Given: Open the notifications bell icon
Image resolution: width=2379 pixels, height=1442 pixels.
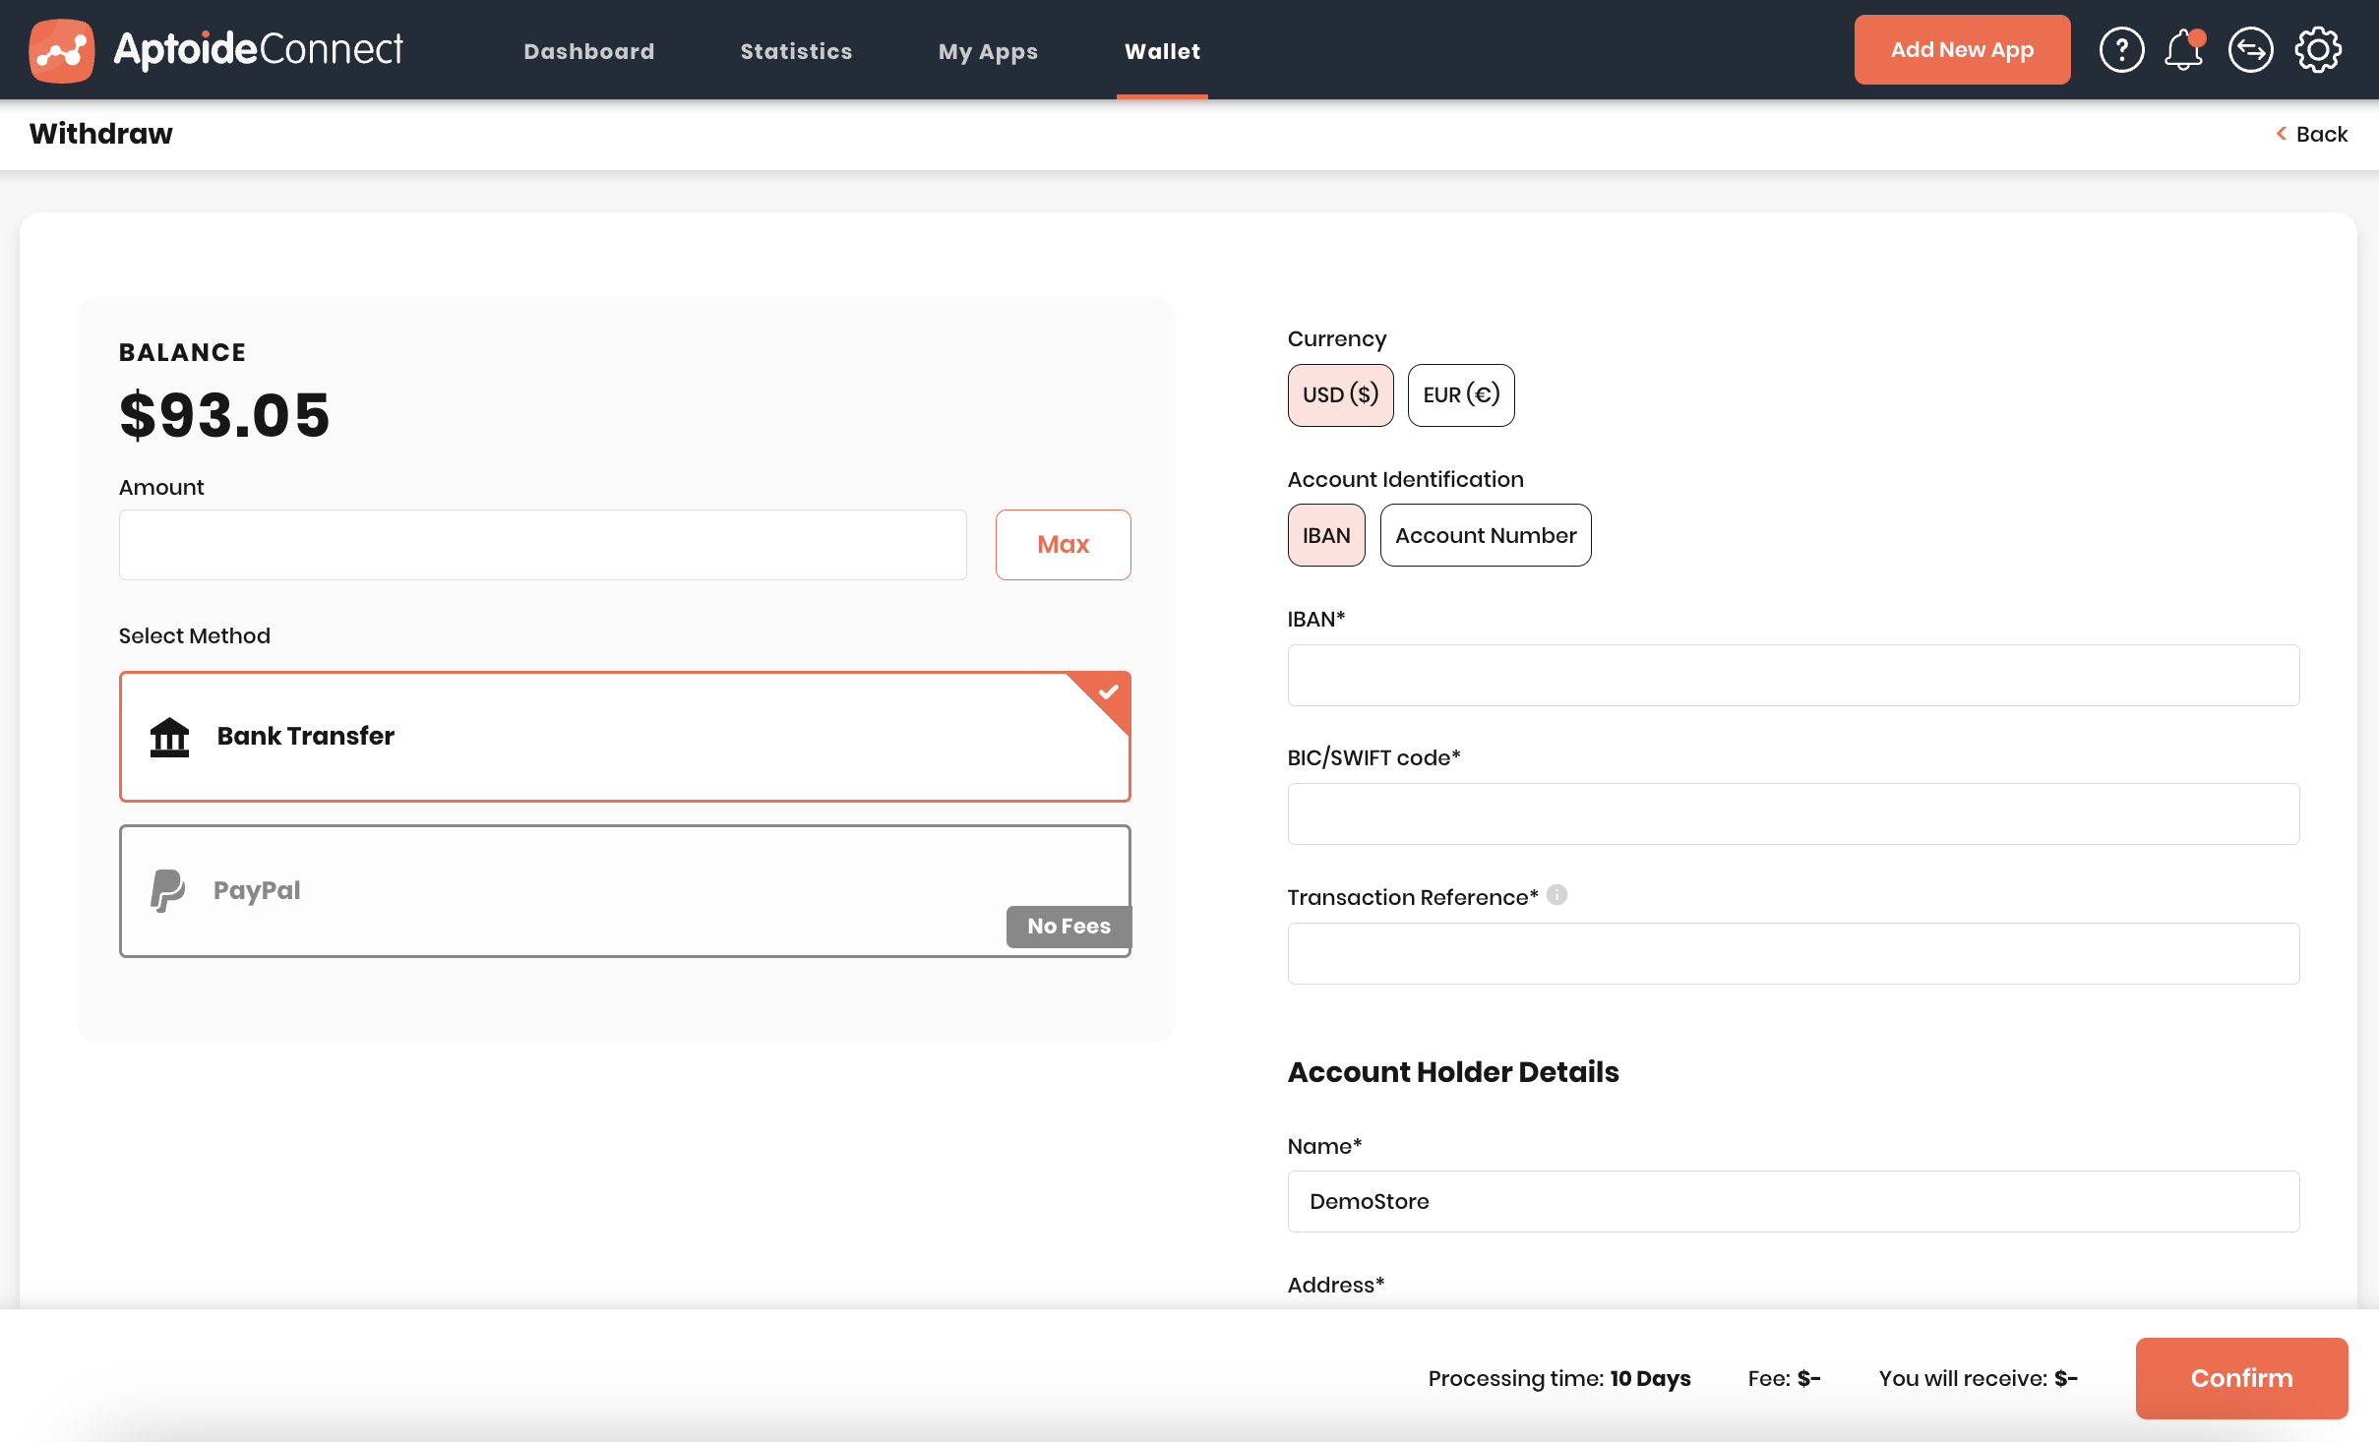Looking at the screenshot, I should [x=2183, y=50].
